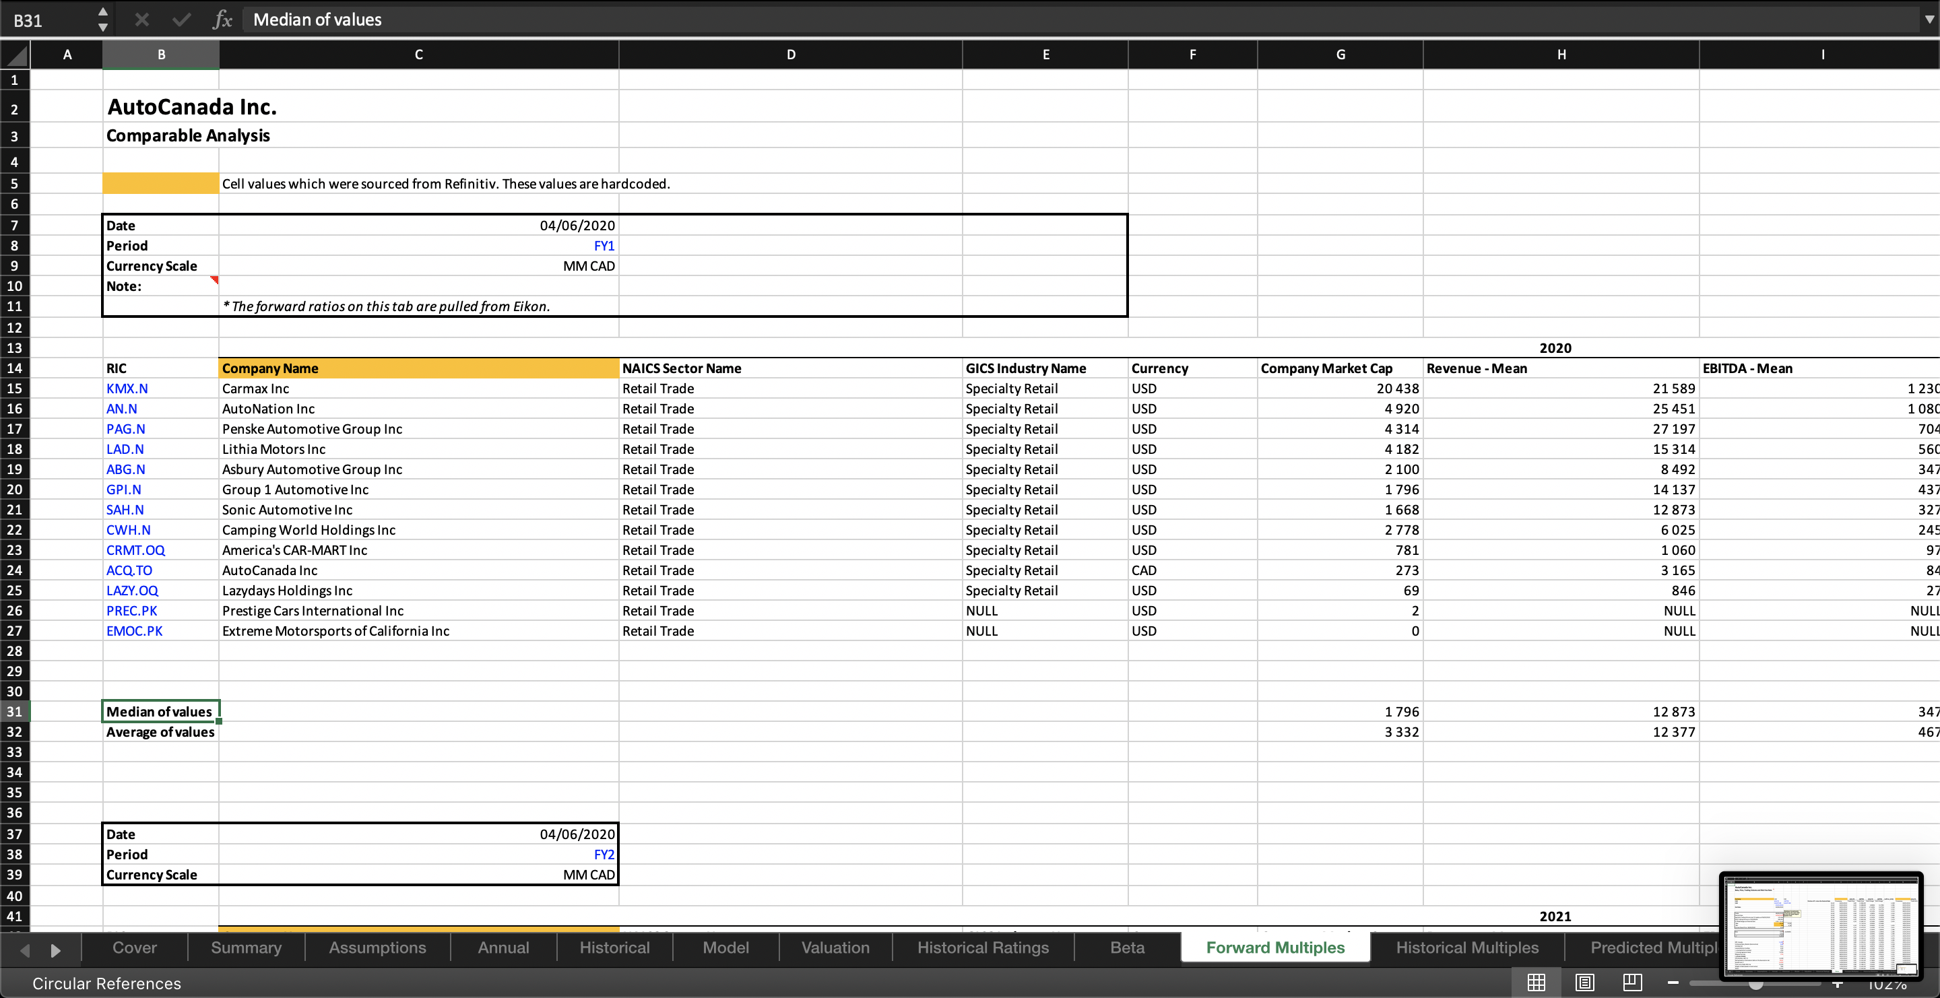Click the cancel entry X icon
Viewport: 1940px width, 998px height.
tap(141, 20)
